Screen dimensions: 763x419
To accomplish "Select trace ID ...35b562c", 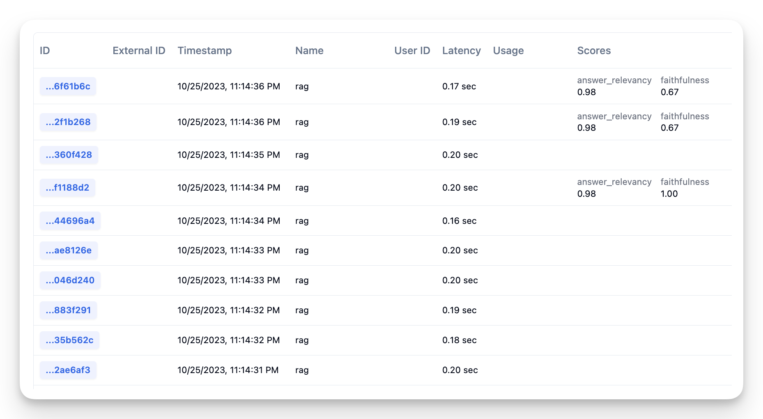I will pos(69,340).
